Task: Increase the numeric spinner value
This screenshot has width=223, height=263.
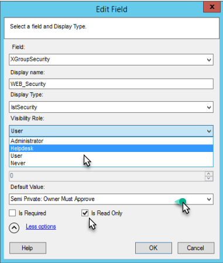Action: pyautogui.click(x=209, y=174)
